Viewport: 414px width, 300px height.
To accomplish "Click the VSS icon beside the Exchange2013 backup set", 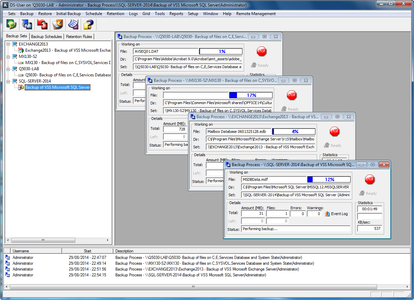I will (21, 50).
